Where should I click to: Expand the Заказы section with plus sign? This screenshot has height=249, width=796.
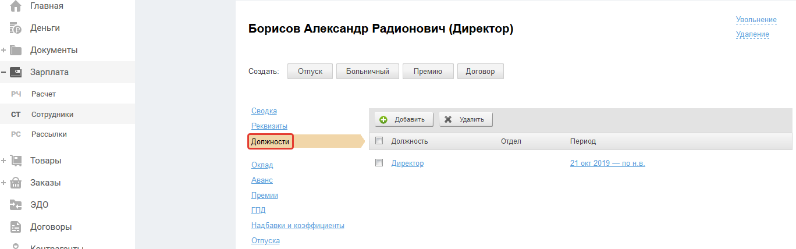[3, 183]
